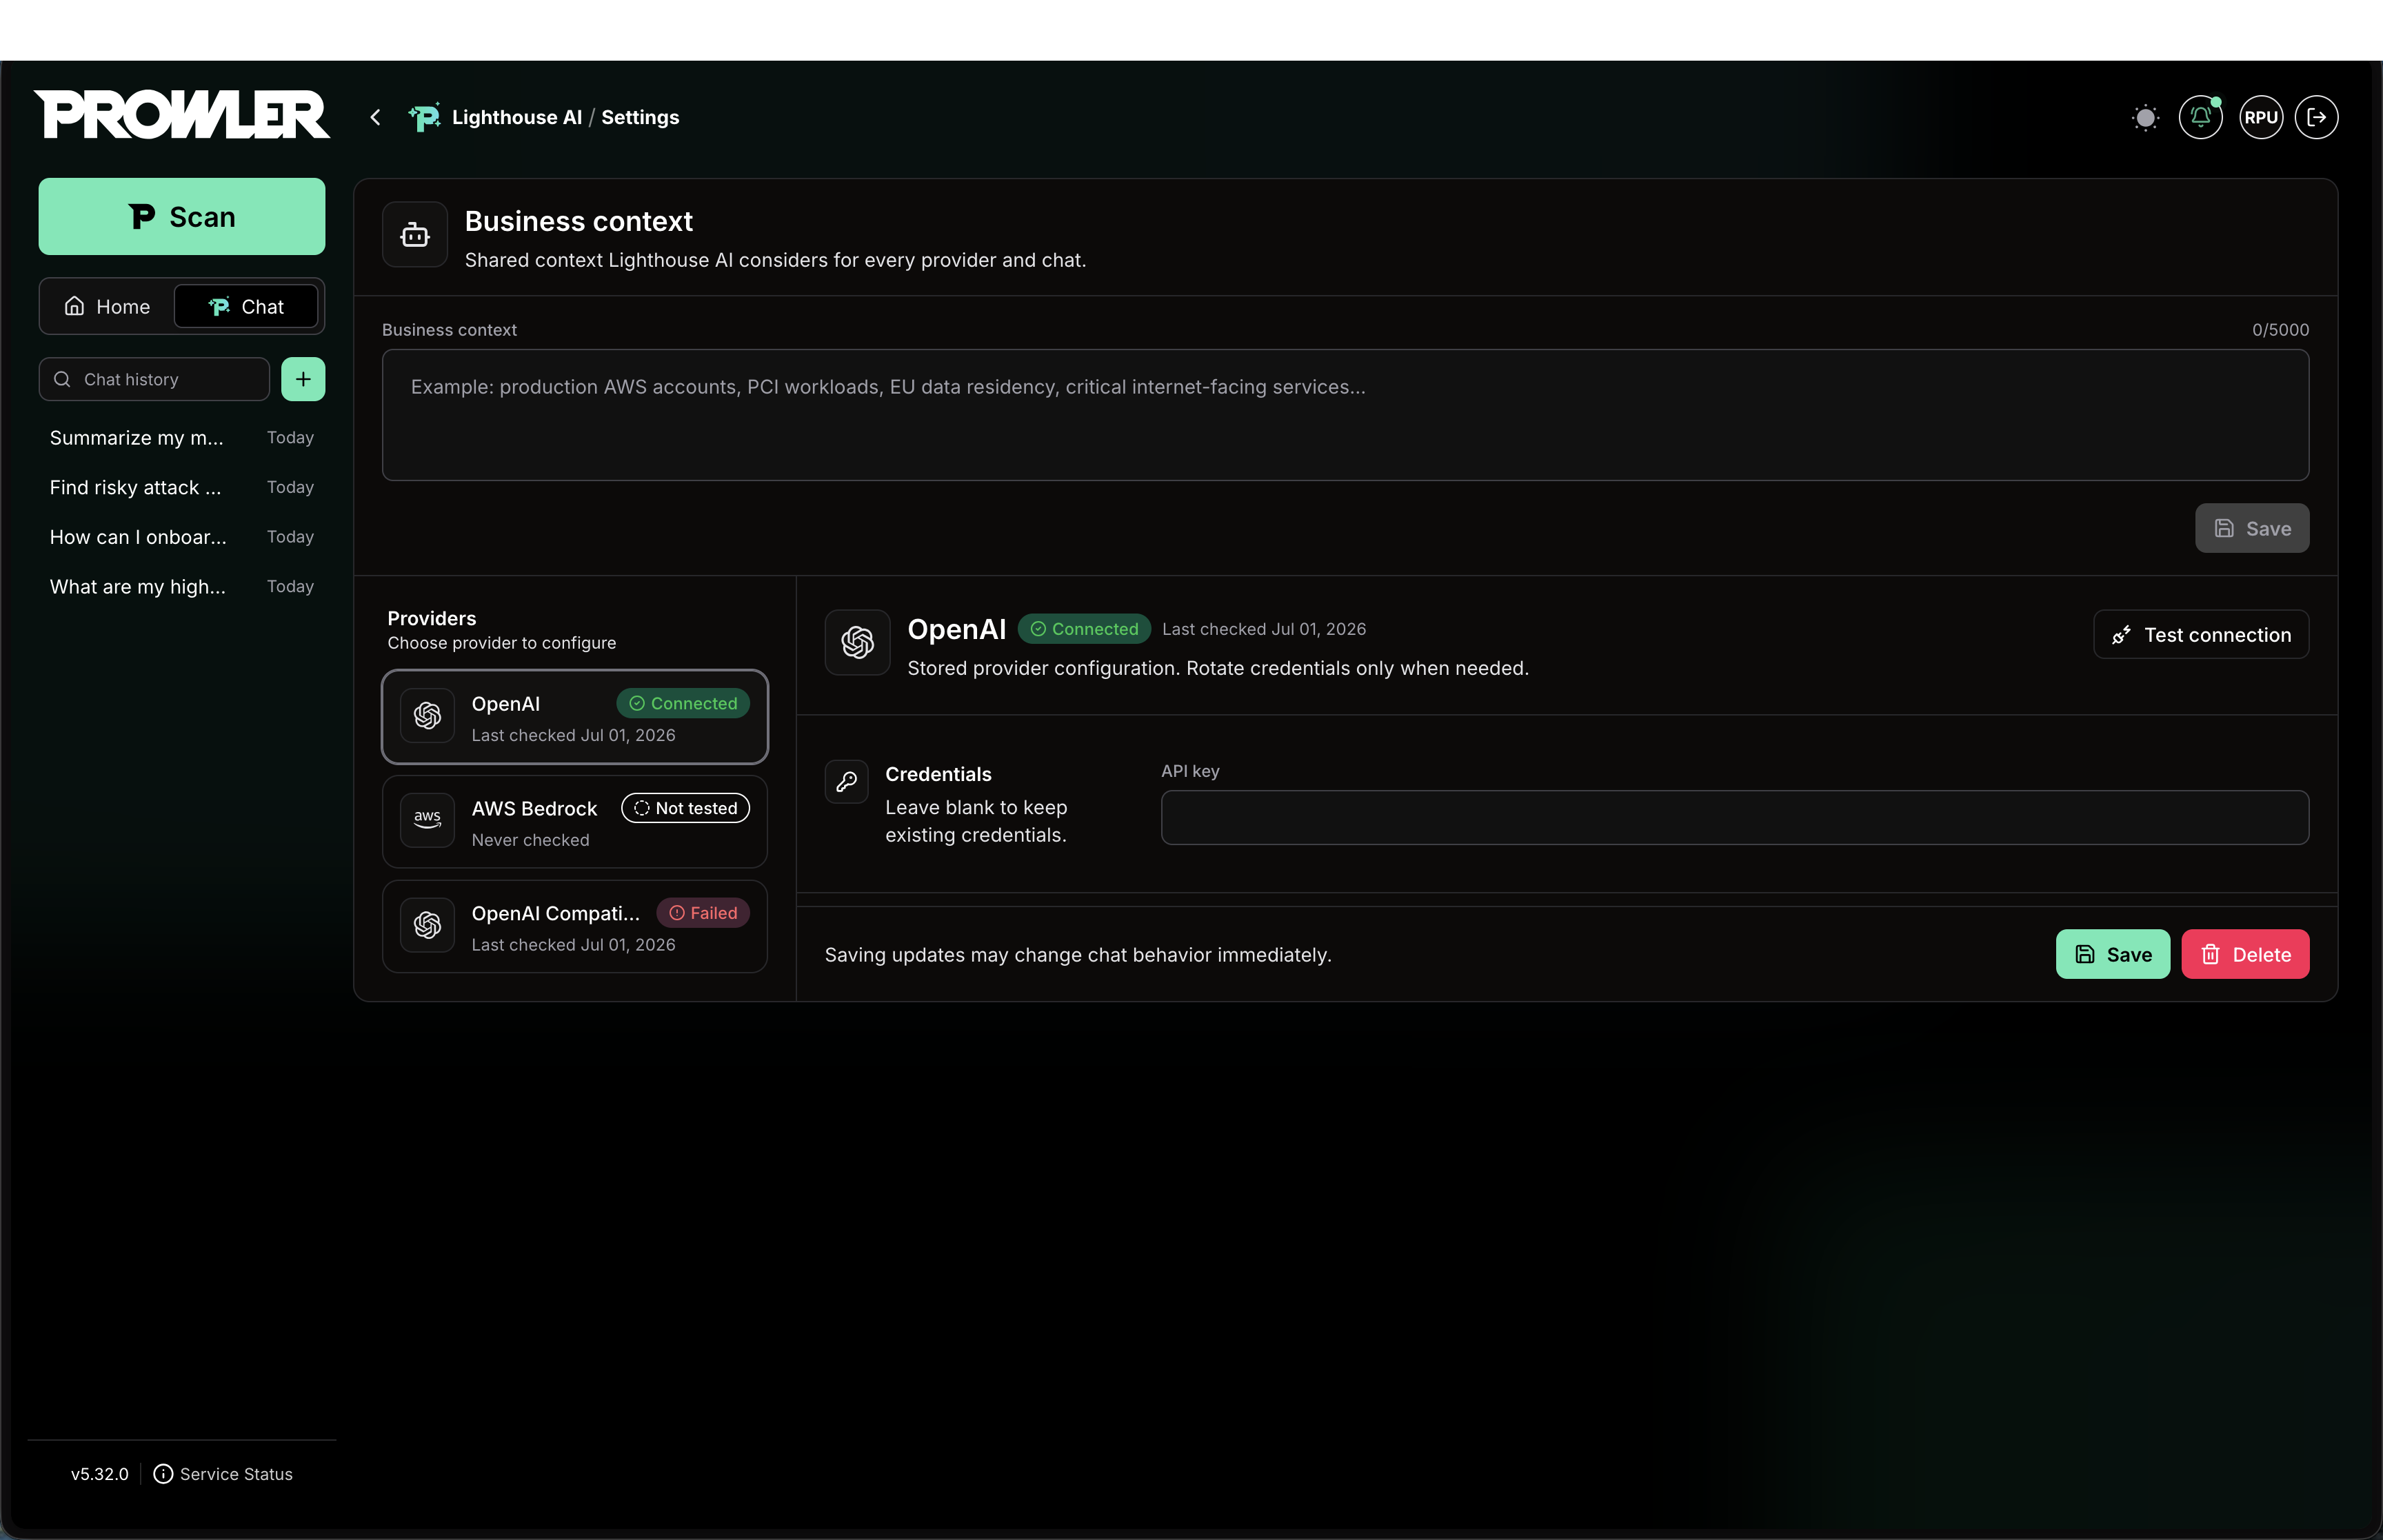Click large OpenAI logo in detail header
Image resolution: width=2383 pixels, height=1540 pixels.
tap(857, 642)
